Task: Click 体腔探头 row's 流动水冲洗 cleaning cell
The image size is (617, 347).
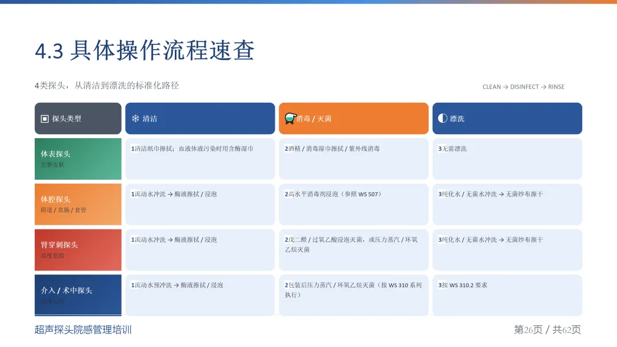Action: pyautogui.click(x=200, y=204)
